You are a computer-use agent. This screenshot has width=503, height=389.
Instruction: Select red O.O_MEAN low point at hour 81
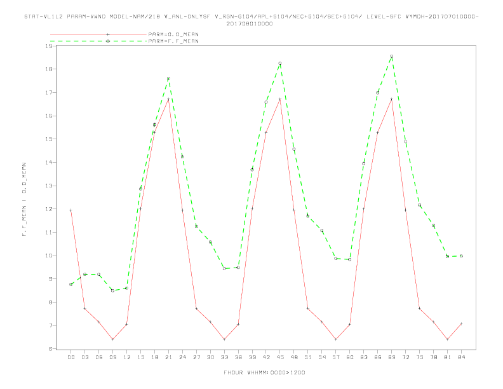tap(448, 339)
